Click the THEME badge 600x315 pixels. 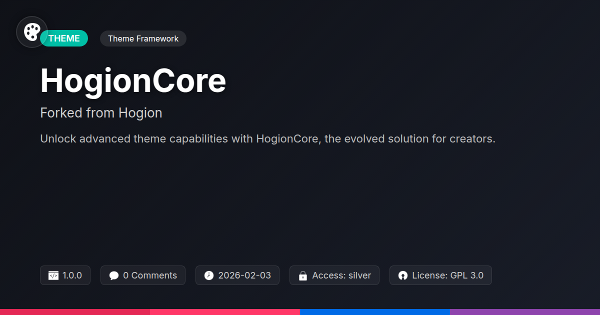pos(64,38)
